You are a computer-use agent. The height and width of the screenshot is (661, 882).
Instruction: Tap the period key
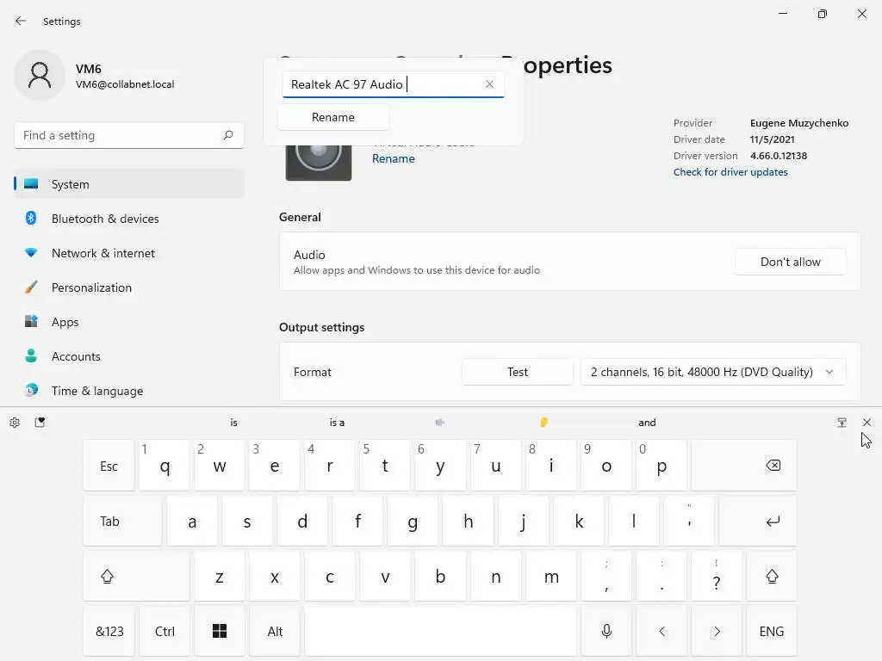tap(661, 576)
